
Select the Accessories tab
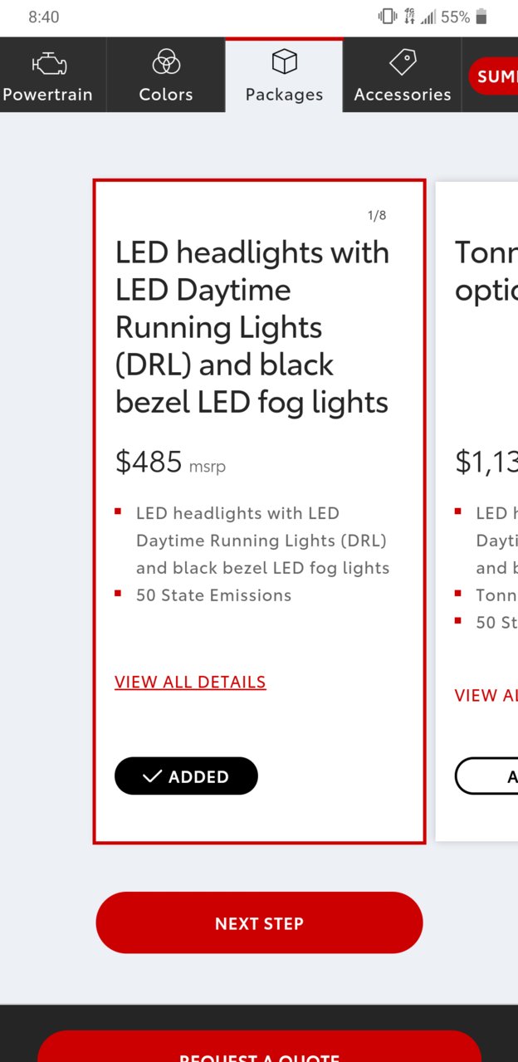(x=403, y=75)
